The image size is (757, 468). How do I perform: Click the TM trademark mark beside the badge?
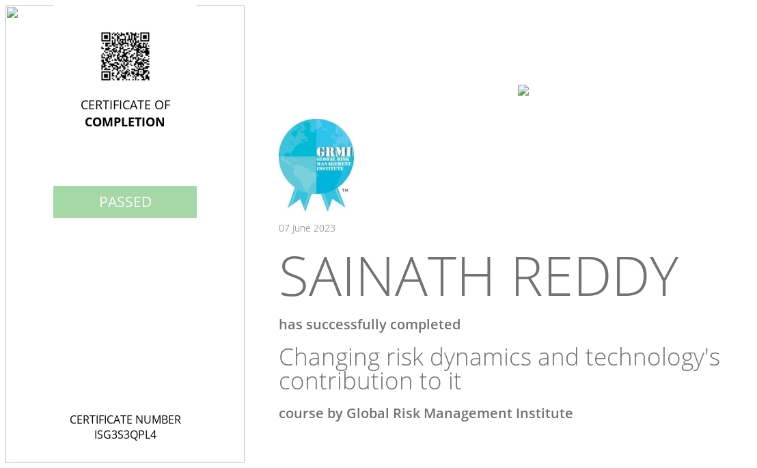click(345, 191)
